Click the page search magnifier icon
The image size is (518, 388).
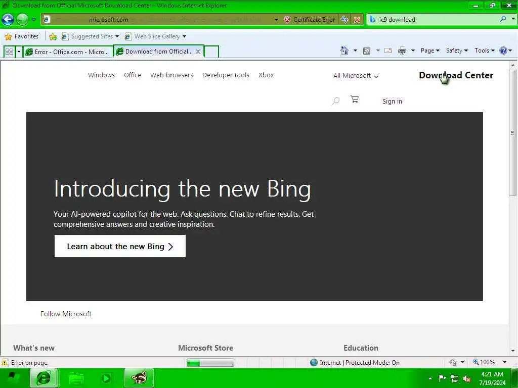tap(336, 101)
